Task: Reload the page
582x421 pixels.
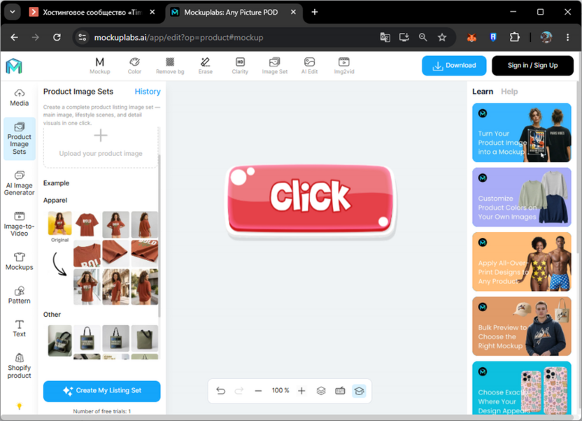Action: point(57,38)
